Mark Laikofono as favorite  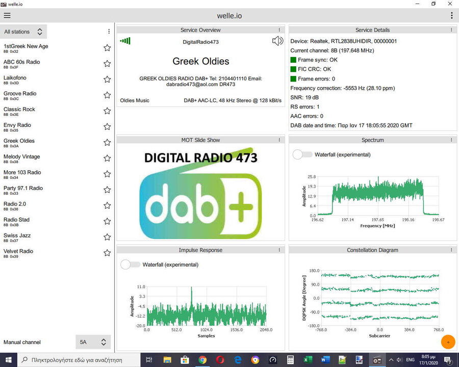click(107, 80)
